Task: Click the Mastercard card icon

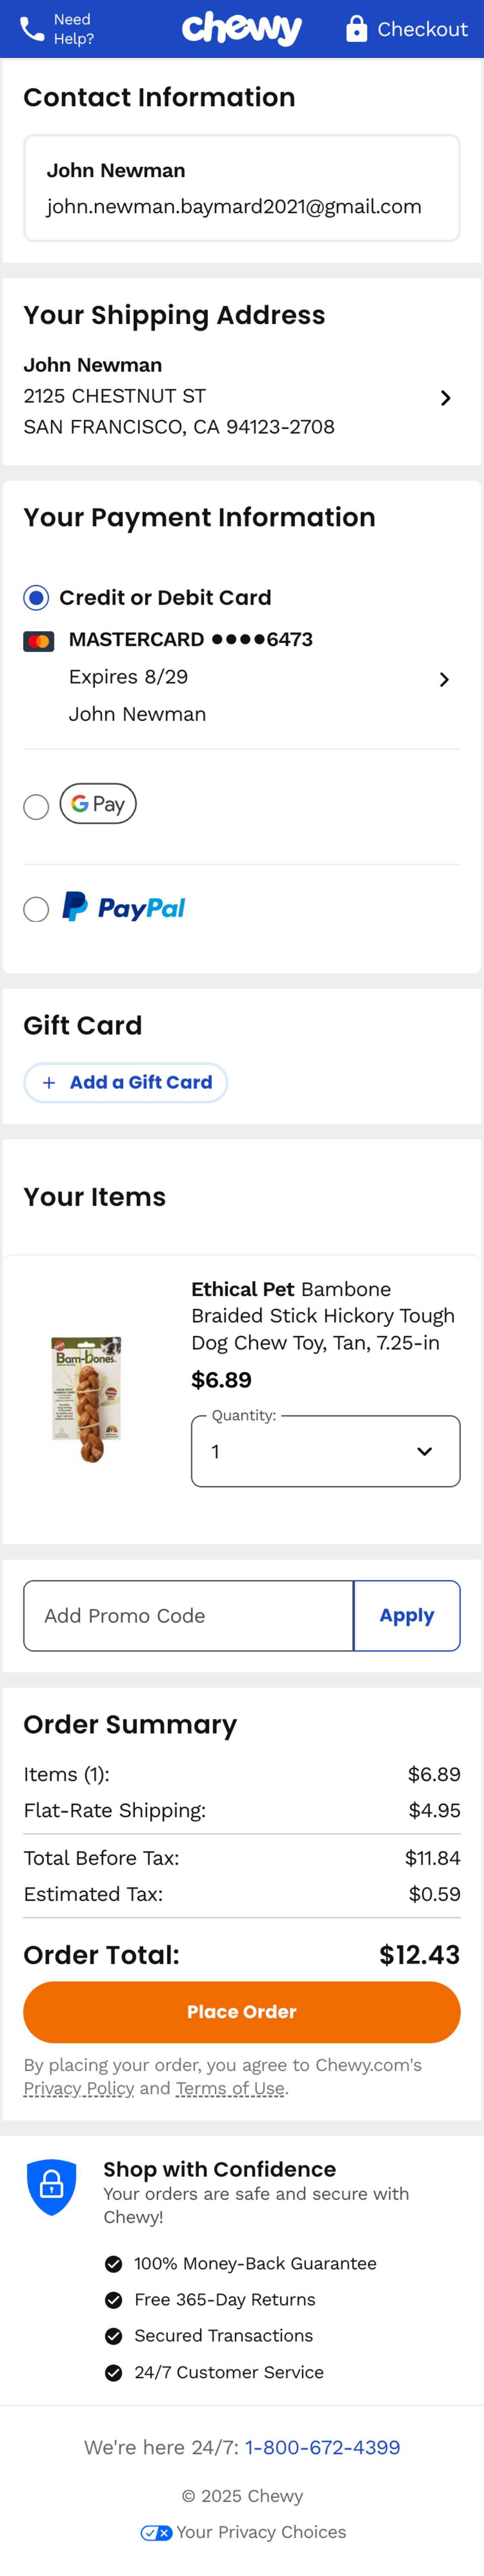Action: pos(39,641)
